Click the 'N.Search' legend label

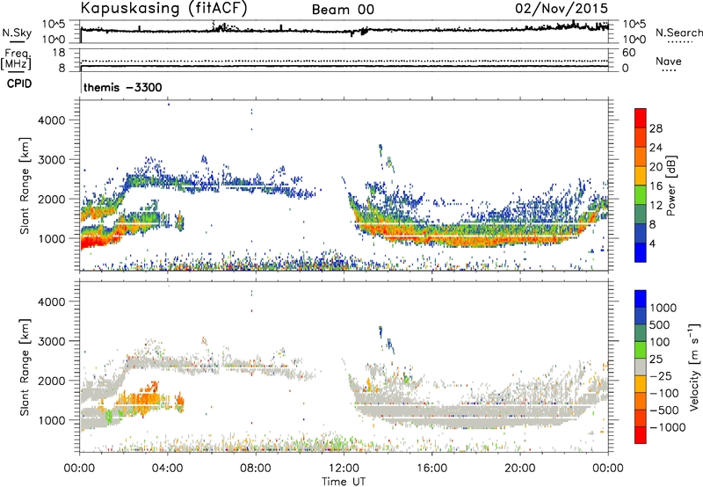[678, 33]
